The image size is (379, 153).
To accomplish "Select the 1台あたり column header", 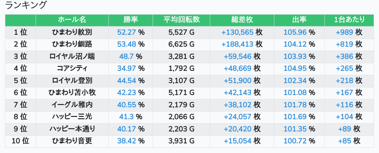I will pos(349,20).
